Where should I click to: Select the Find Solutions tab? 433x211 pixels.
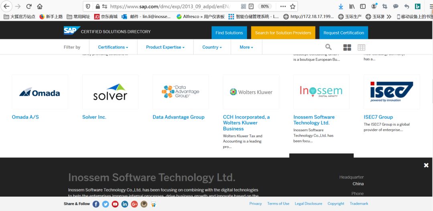pyautogui.click(x=229, y=33)
